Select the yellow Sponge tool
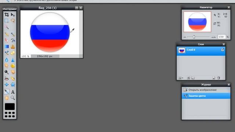 pos(13,66)
